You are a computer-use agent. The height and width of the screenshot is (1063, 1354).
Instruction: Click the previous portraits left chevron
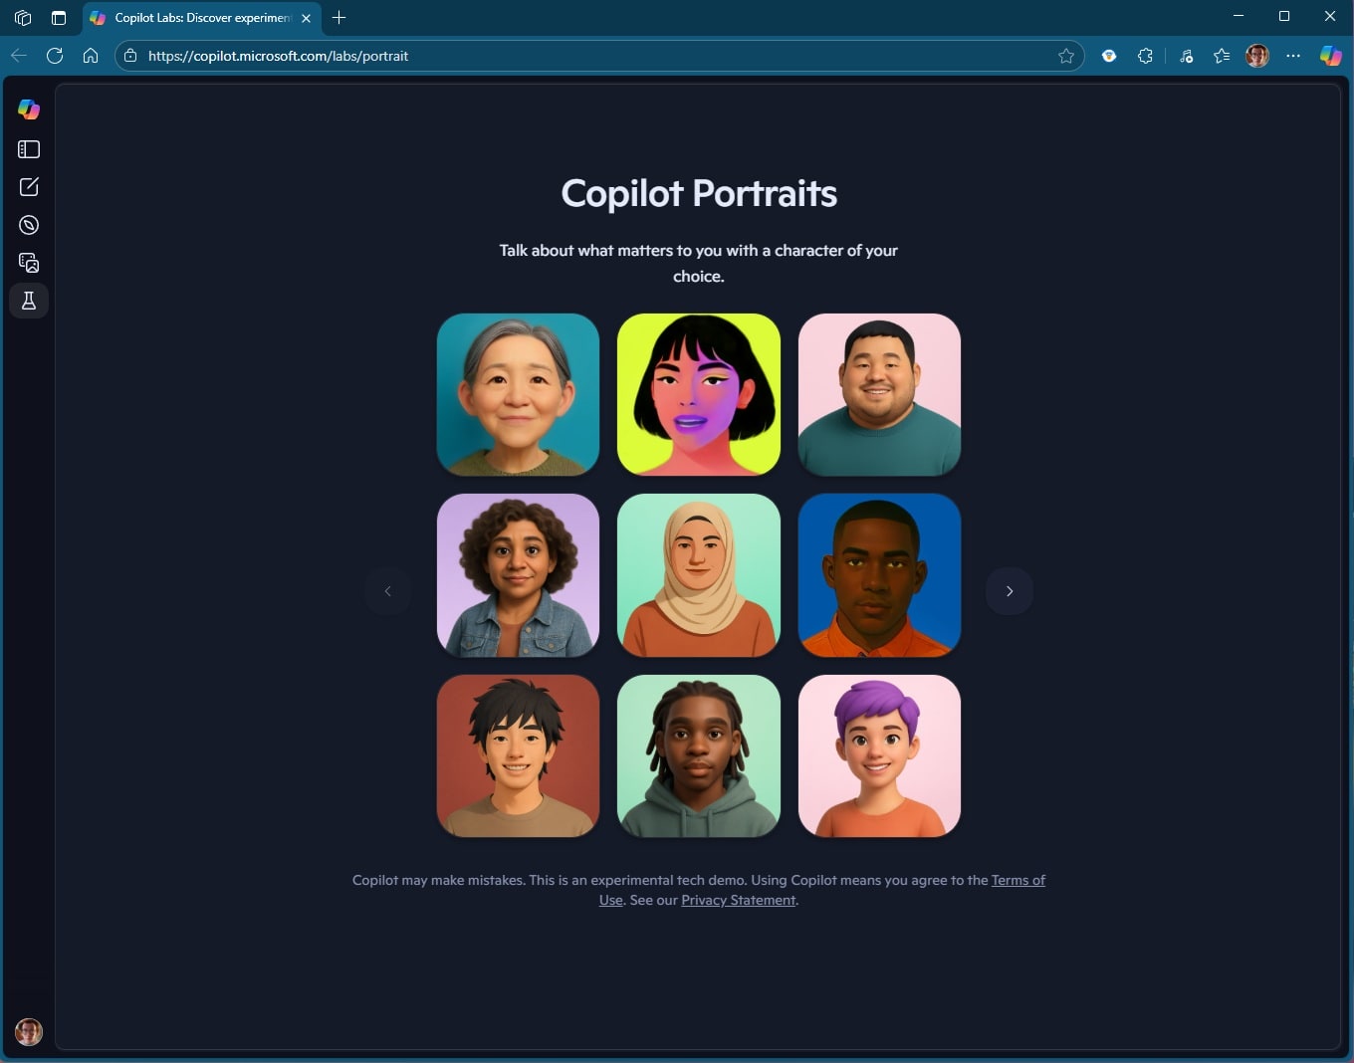click(388, 591)
